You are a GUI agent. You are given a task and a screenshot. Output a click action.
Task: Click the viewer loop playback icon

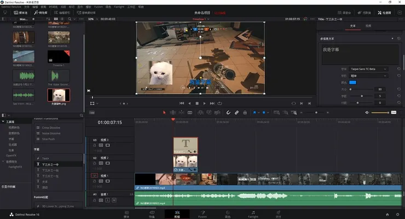[x=220, y=103]
